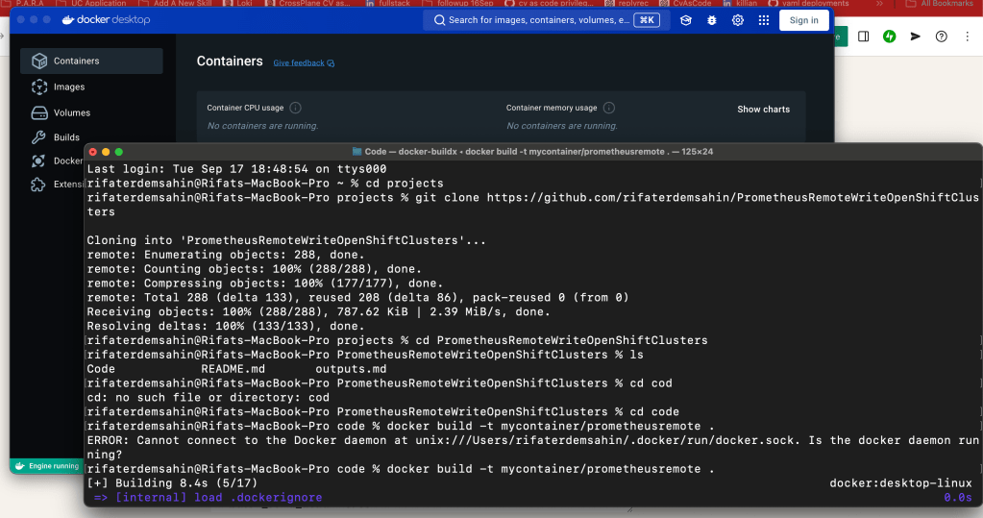The image size is (983, 518).
Task: Click the Extensions puzzle icon
Action: tap(38, 185)
